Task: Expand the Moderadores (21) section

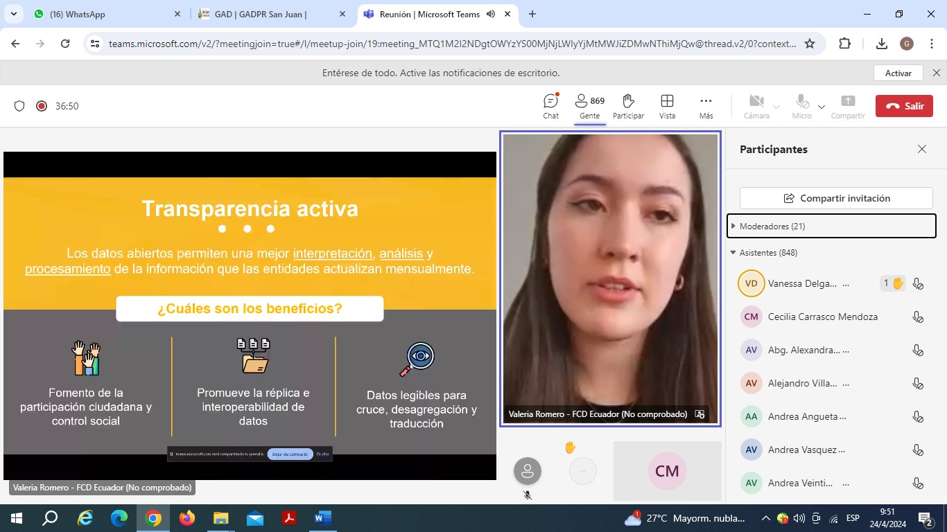Action: [733, 227]
